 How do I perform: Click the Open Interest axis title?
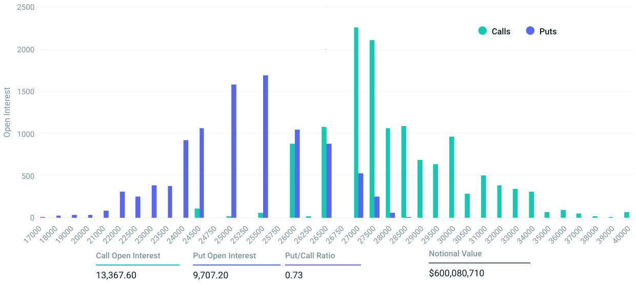7,112
